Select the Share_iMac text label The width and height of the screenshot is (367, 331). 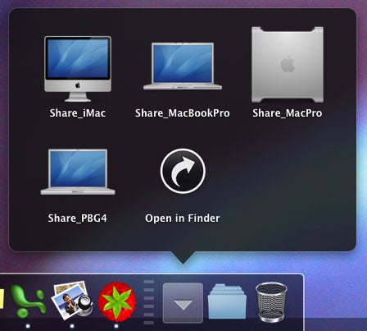pyautogui.click(x=78, y=113)
